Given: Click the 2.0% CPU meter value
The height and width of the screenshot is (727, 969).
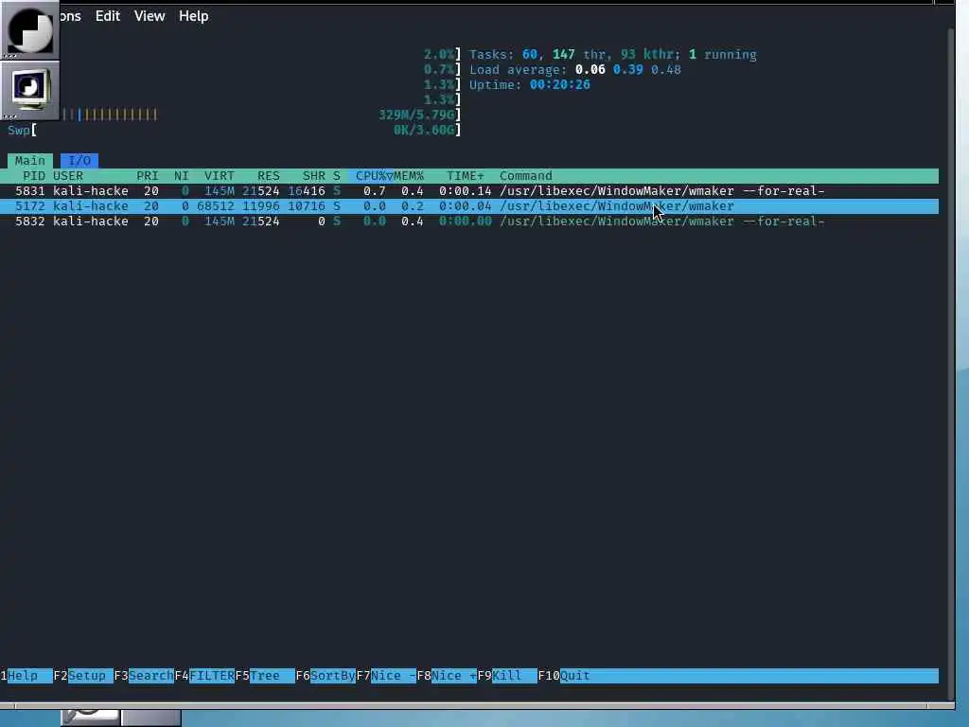Looking at the screenshot, I should (439, 54).
